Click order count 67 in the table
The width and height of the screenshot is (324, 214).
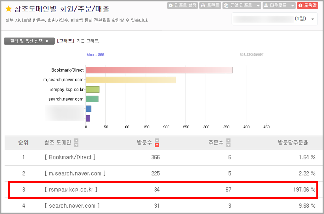[x=228, y=189]
